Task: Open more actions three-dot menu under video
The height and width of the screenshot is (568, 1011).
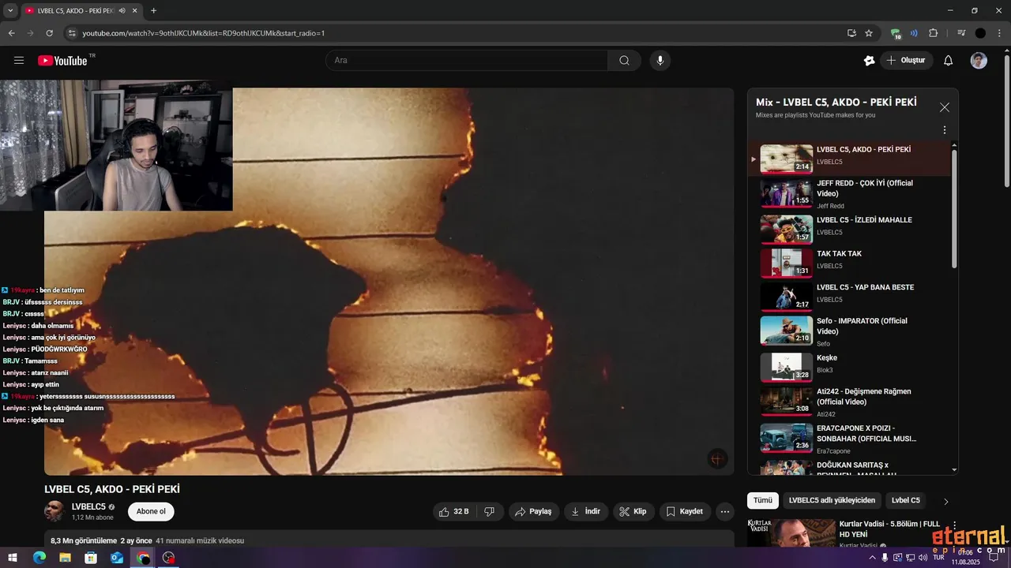Action: click(725, 511)
